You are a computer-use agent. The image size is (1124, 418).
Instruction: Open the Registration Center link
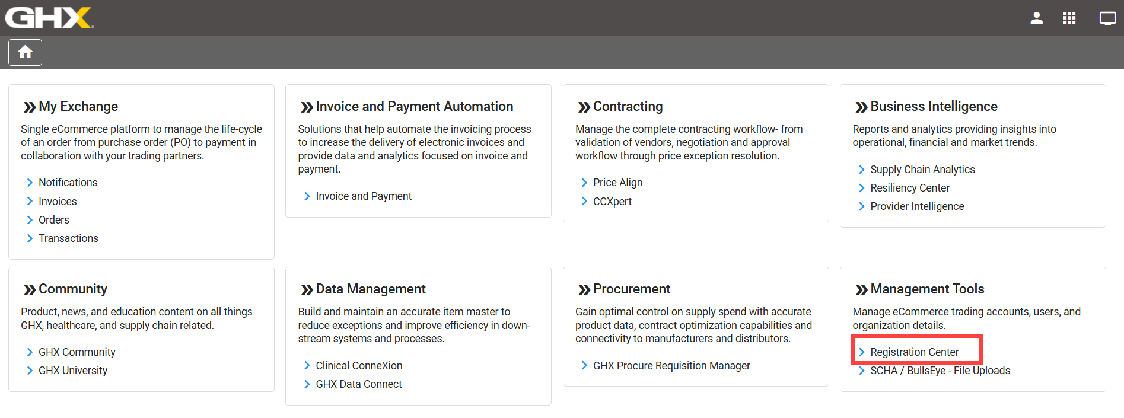coord(914,352)
